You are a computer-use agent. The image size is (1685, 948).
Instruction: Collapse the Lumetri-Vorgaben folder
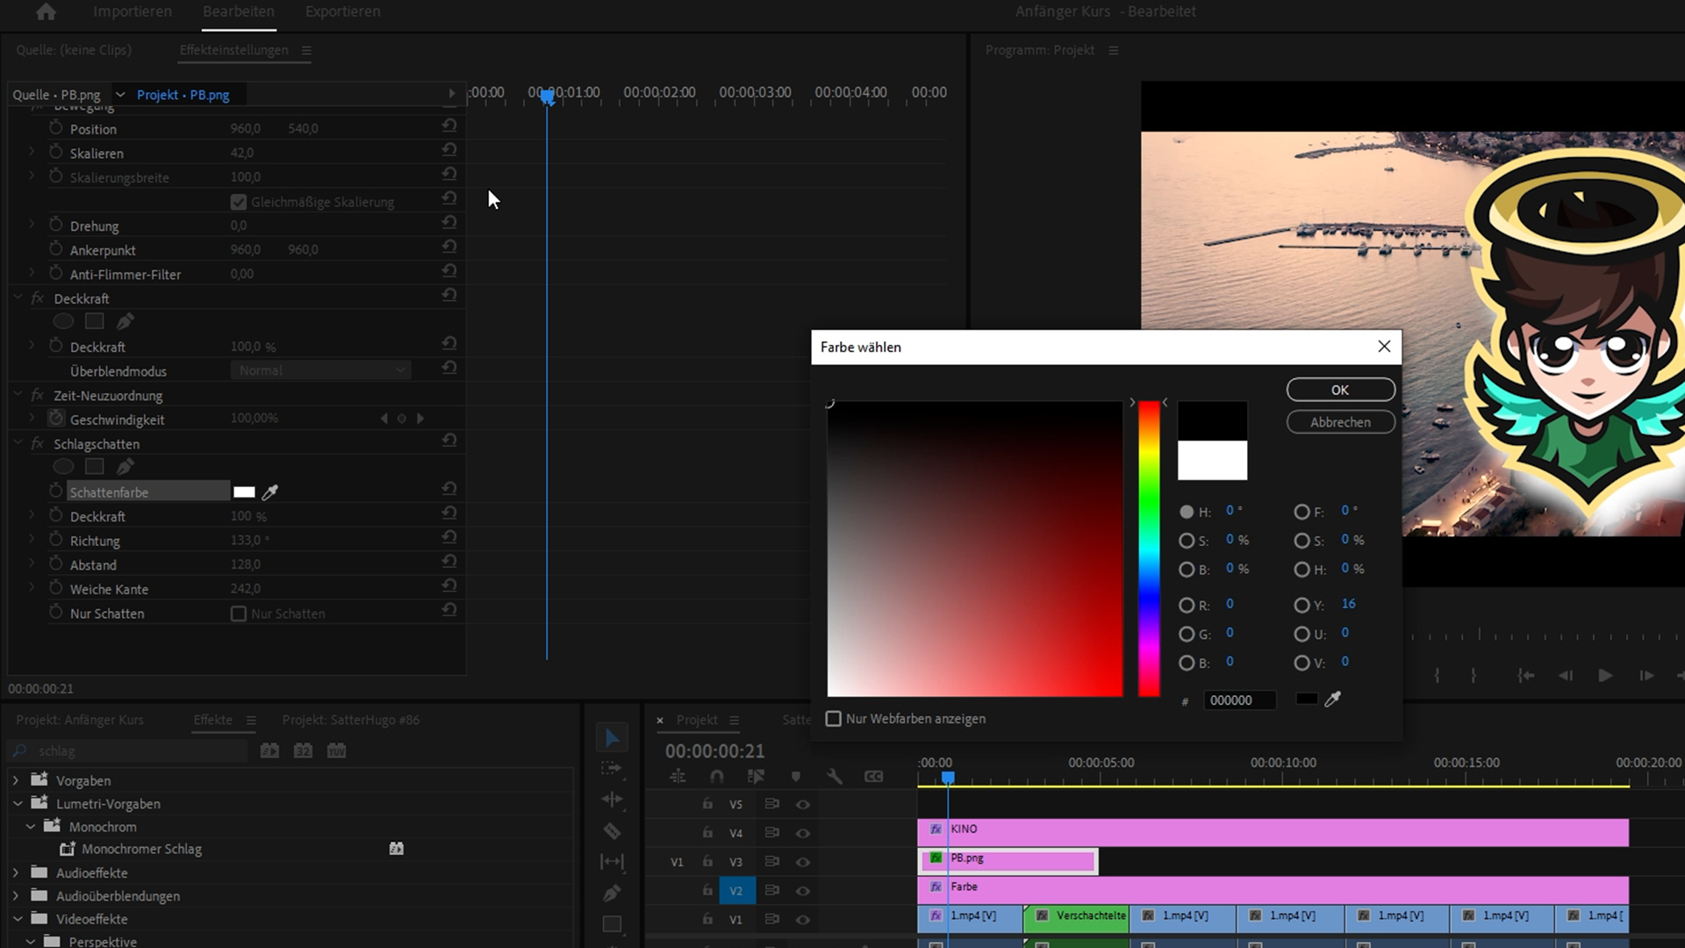pyautogui.click(x=18, y=803)
